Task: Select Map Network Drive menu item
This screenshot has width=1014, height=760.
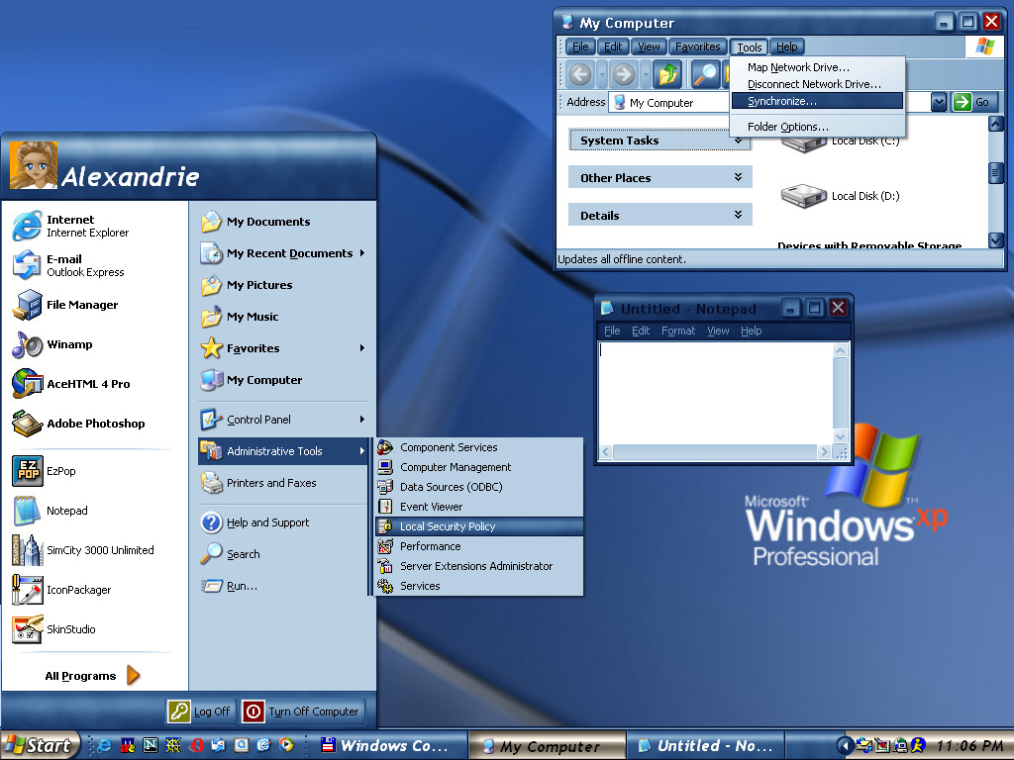Action: [x=817, y=67]
